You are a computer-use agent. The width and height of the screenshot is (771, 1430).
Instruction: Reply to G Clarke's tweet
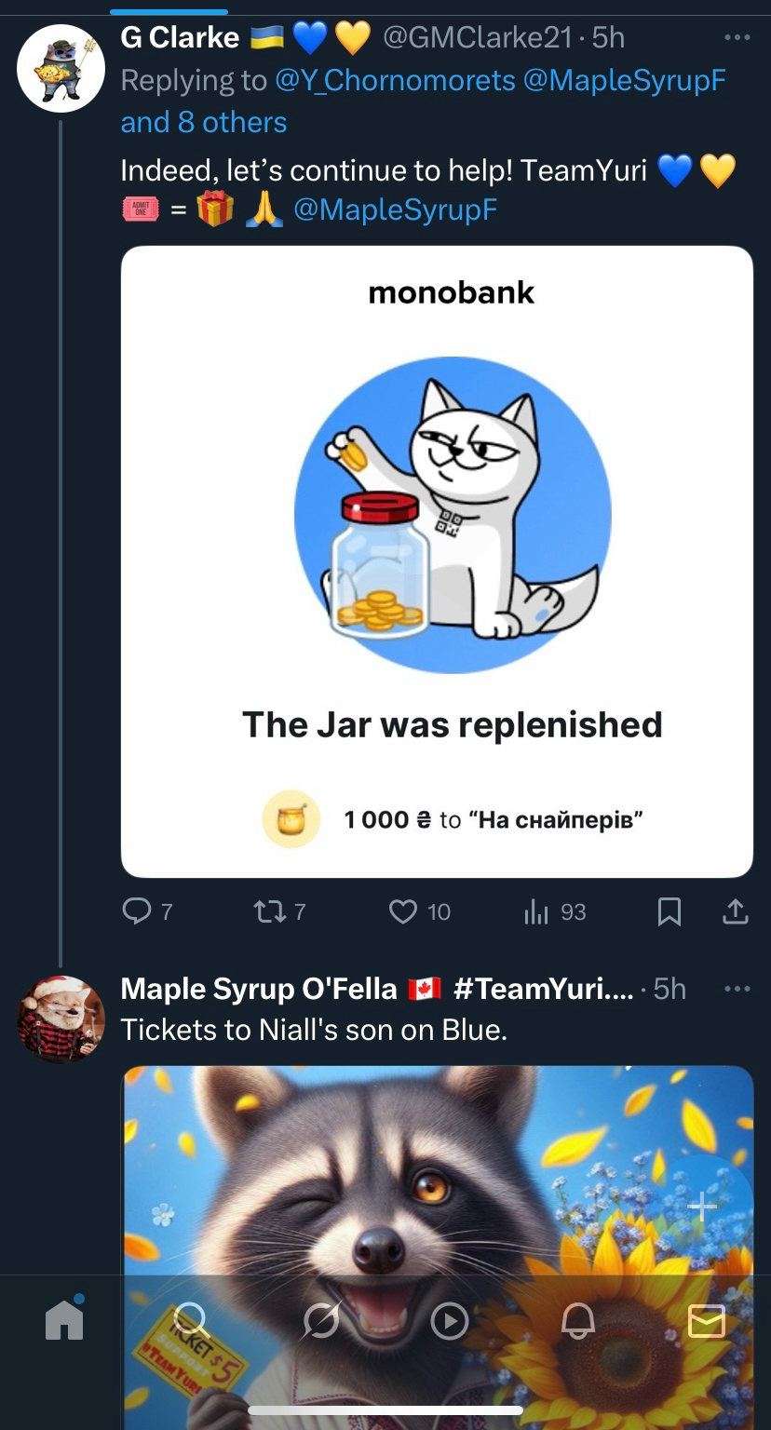(x=137, y=911)
